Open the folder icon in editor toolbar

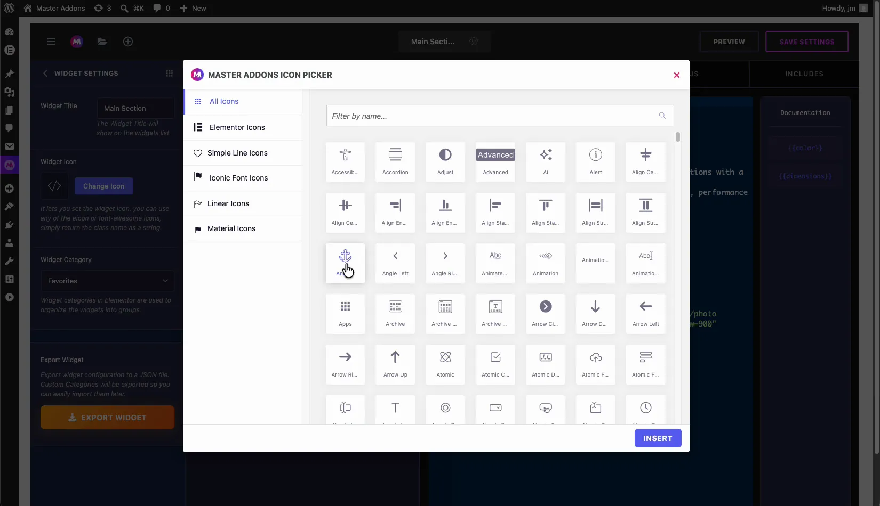click(102, 42)
